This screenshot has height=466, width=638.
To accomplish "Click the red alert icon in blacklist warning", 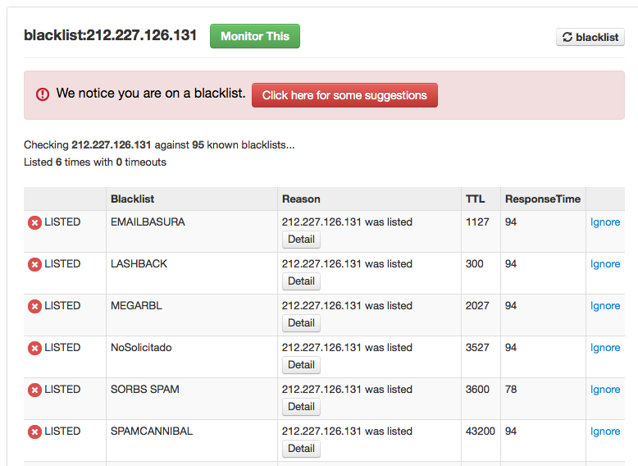I will [43, 94].
